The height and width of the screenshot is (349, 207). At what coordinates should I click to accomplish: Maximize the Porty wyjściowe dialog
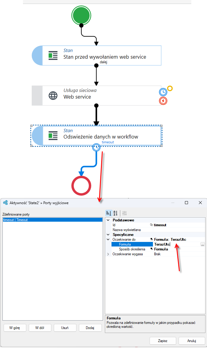click(x=186, y=203)
